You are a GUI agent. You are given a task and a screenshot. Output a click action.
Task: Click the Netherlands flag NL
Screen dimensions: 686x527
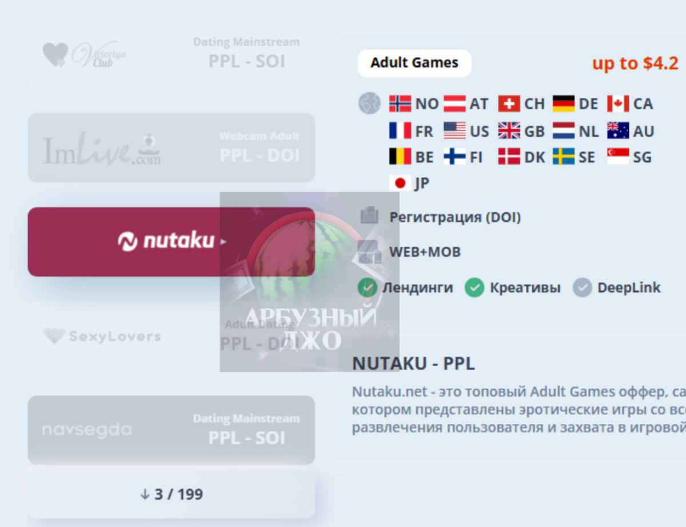coord(564,131)
